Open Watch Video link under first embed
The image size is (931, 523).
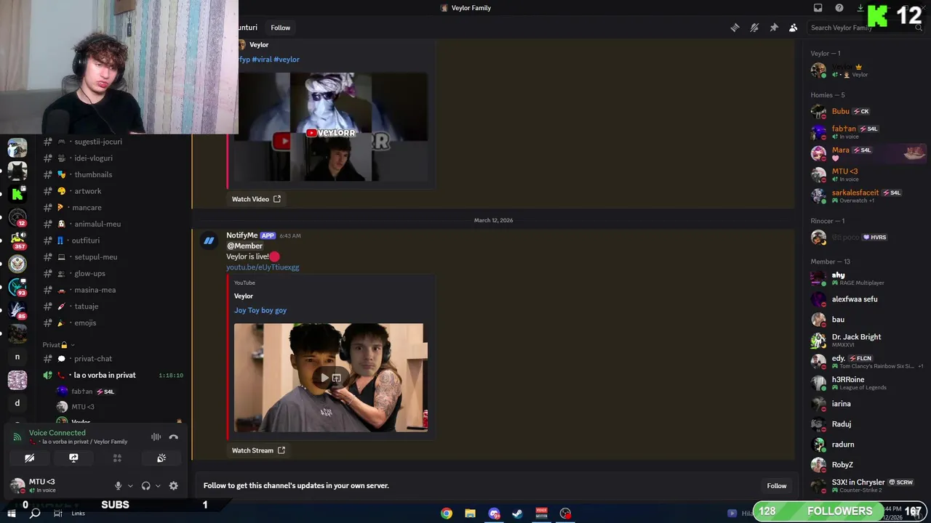[256, 199]
